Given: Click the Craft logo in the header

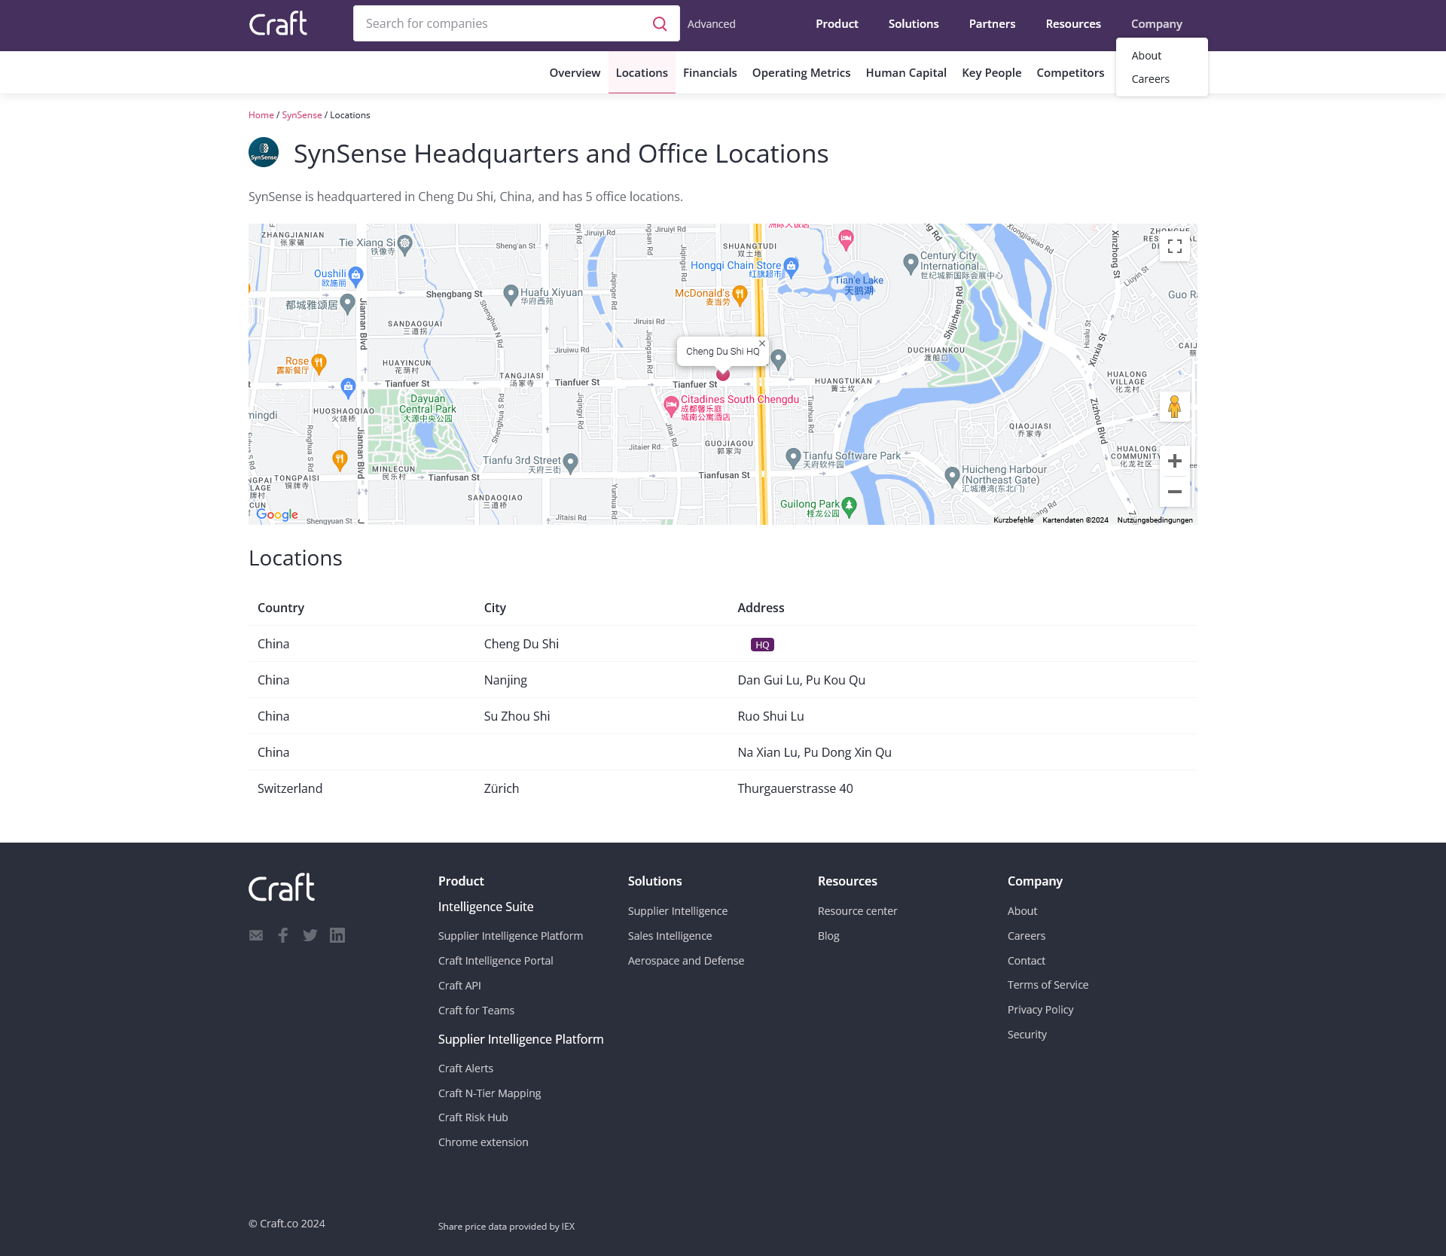Looking at the screenshot, I should [278, 23].
